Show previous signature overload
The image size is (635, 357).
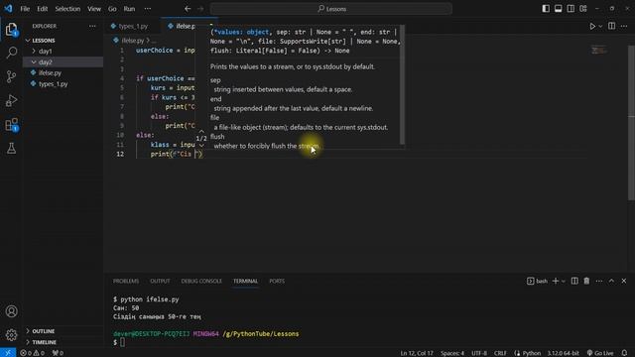[x=201, y=132]
